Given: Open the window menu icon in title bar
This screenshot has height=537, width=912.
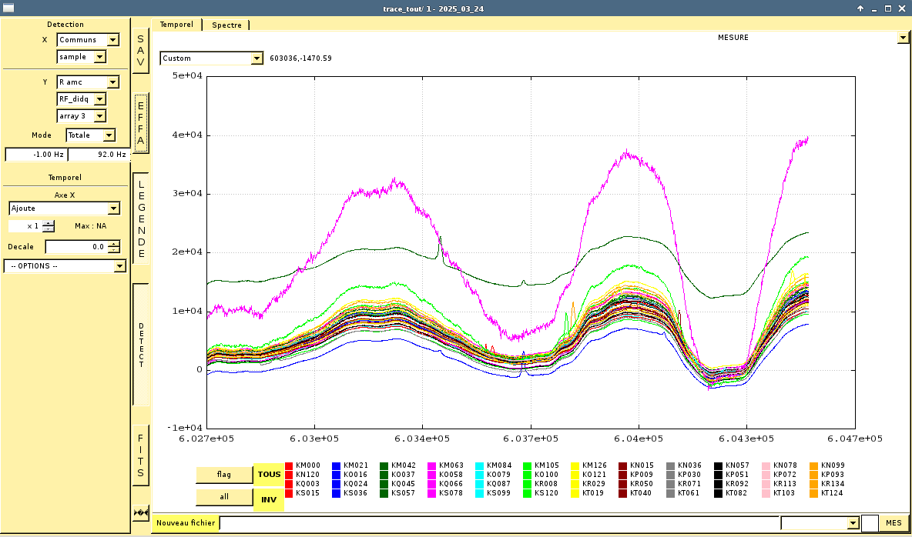Looking at the screenshot, I should click(9, 8).
